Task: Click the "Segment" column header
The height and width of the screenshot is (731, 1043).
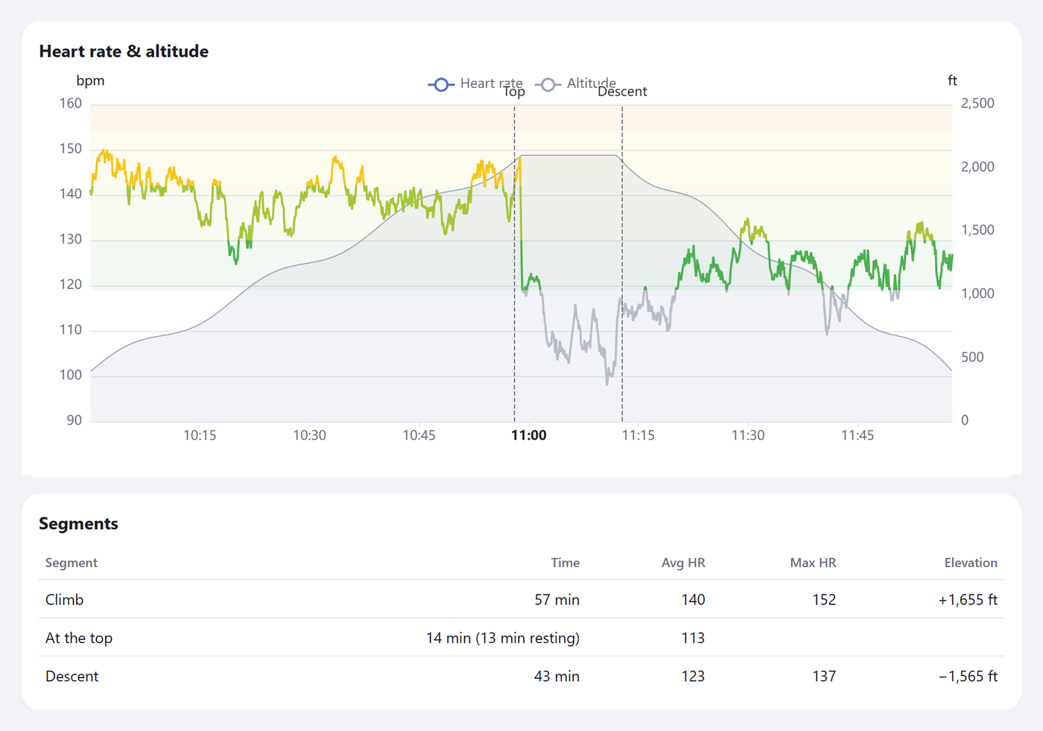Action: pos(72,563)
